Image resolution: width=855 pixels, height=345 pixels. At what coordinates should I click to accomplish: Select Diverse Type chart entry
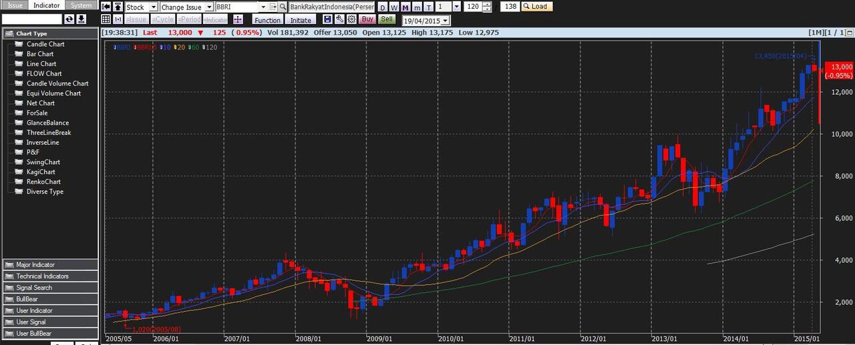pyautogui.click(x=45, y=192)
